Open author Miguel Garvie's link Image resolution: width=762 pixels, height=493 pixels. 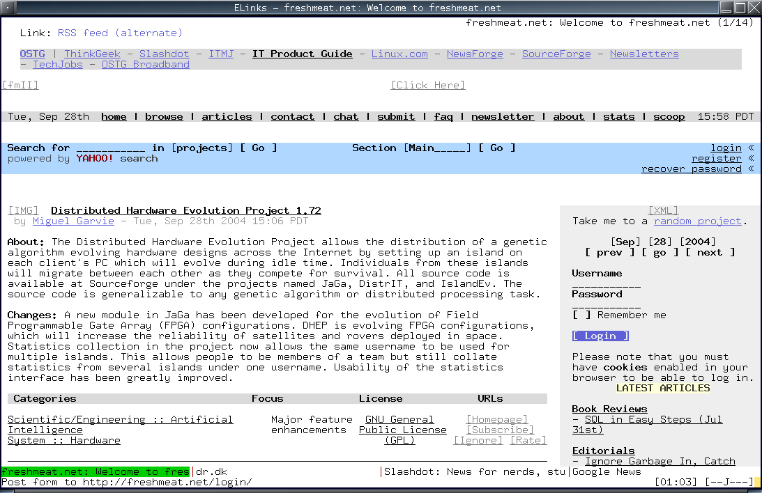click(73, 221)
